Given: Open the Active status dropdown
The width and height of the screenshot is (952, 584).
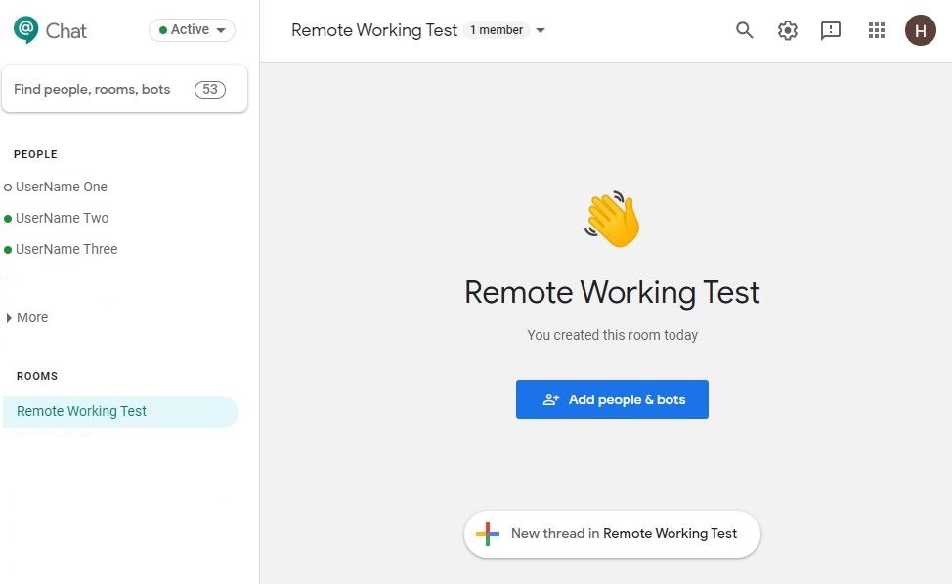Looking at the screenshot, I should pos(192,29).
